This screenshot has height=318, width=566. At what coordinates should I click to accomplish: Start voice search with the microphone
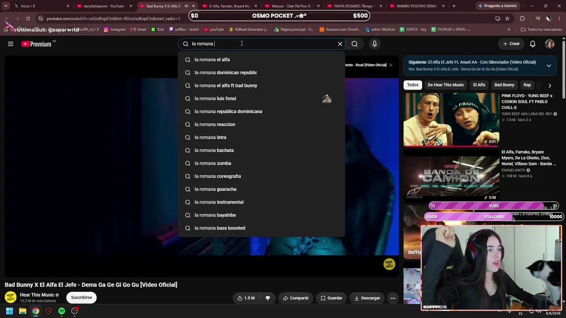[375, 44]
